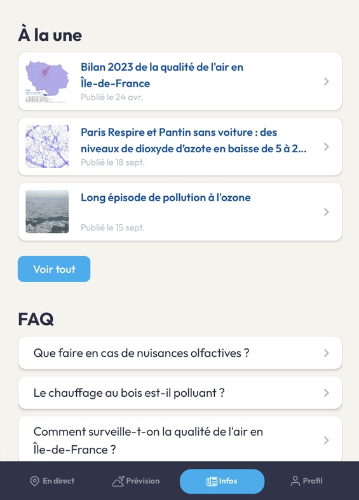This screenshot has width=359, height=500.
Task: Expand the surveillance qualité de l'air FAQ chevron
Action: [x=326, y=440]
